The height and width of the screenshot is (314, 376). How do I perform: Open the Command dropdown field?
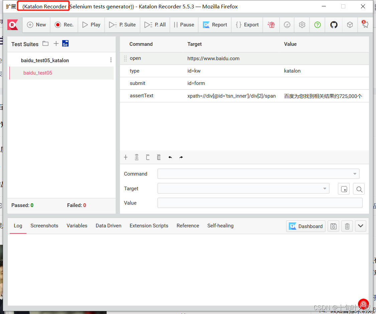pos(258,174)
